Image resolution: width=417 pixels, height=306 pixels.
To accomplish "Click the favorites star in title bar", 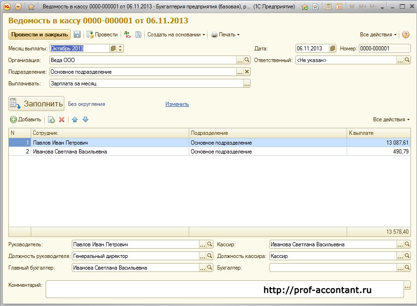I will [31, 7].
